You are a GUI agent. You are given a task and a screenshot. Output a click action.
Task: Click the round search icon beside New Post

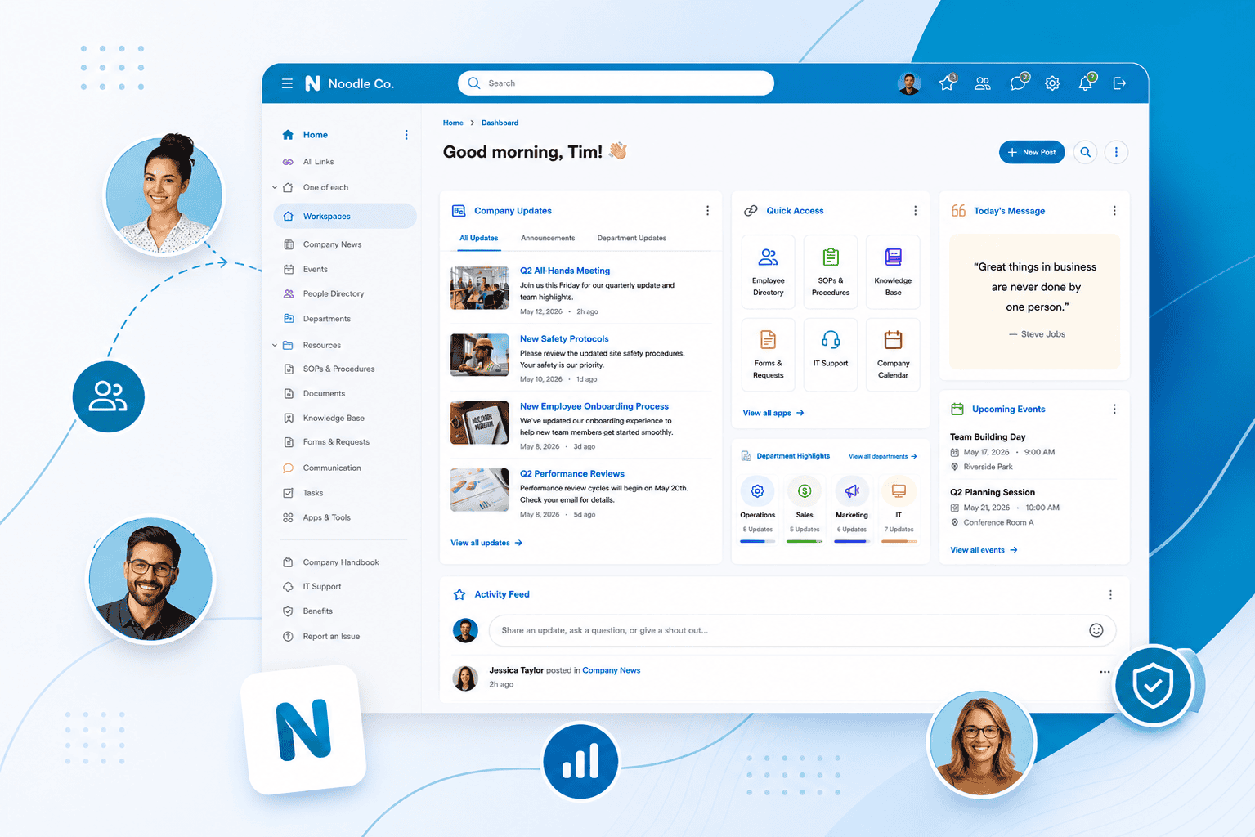click(1085, 152)
